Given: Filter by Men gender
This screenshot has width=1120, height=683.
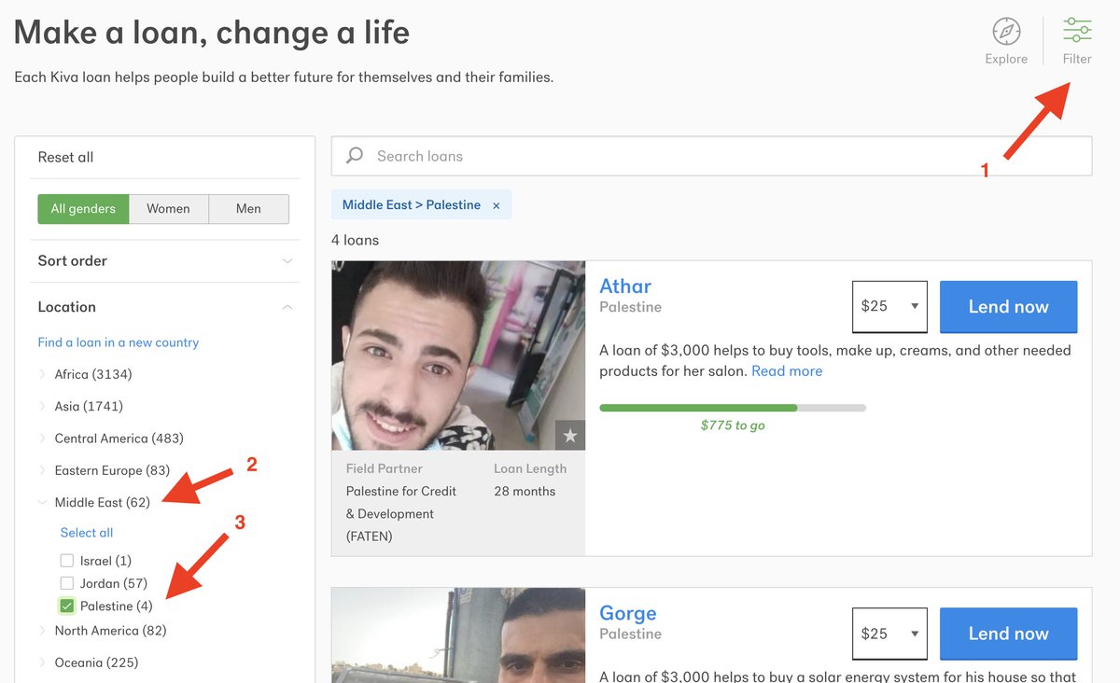Looking at the screenshot, I should coord(248,209).
